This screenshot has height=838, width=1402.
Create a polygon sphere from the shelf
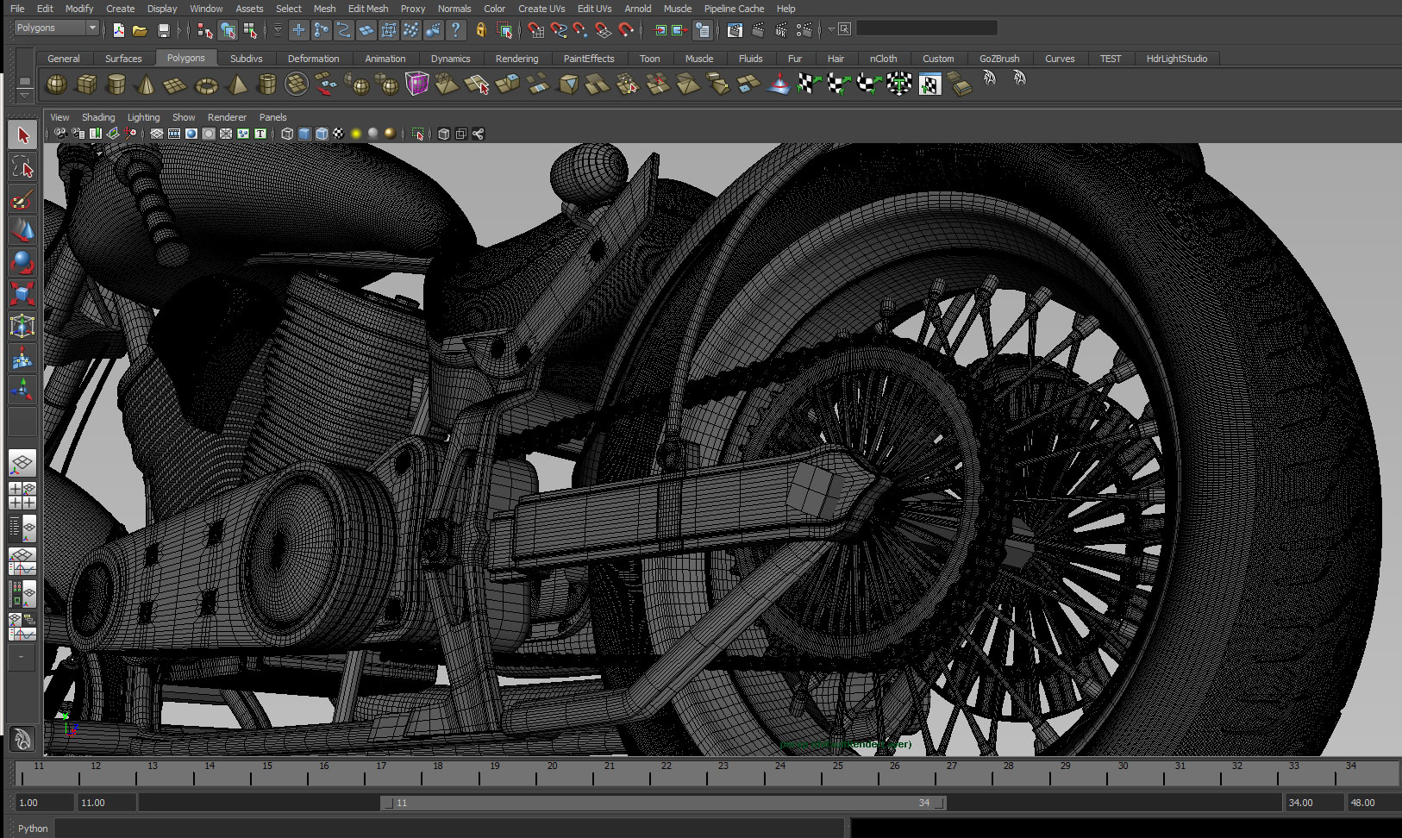[x=56, y=84]
